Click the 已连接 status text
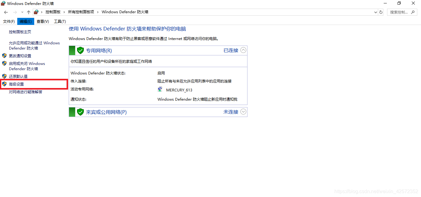This screenshot has height=197, width=421. [x=231, y=50]
